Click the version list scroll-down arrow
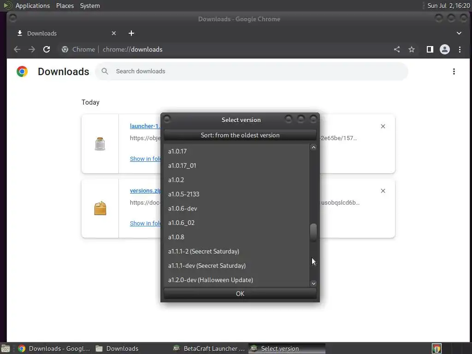 313,283
